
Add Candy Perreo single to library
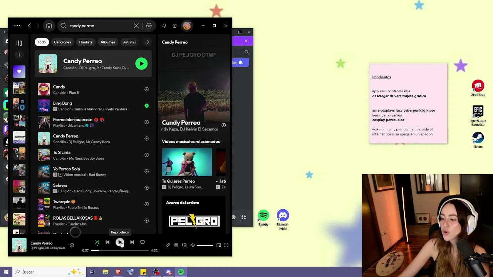coord(146,138)
